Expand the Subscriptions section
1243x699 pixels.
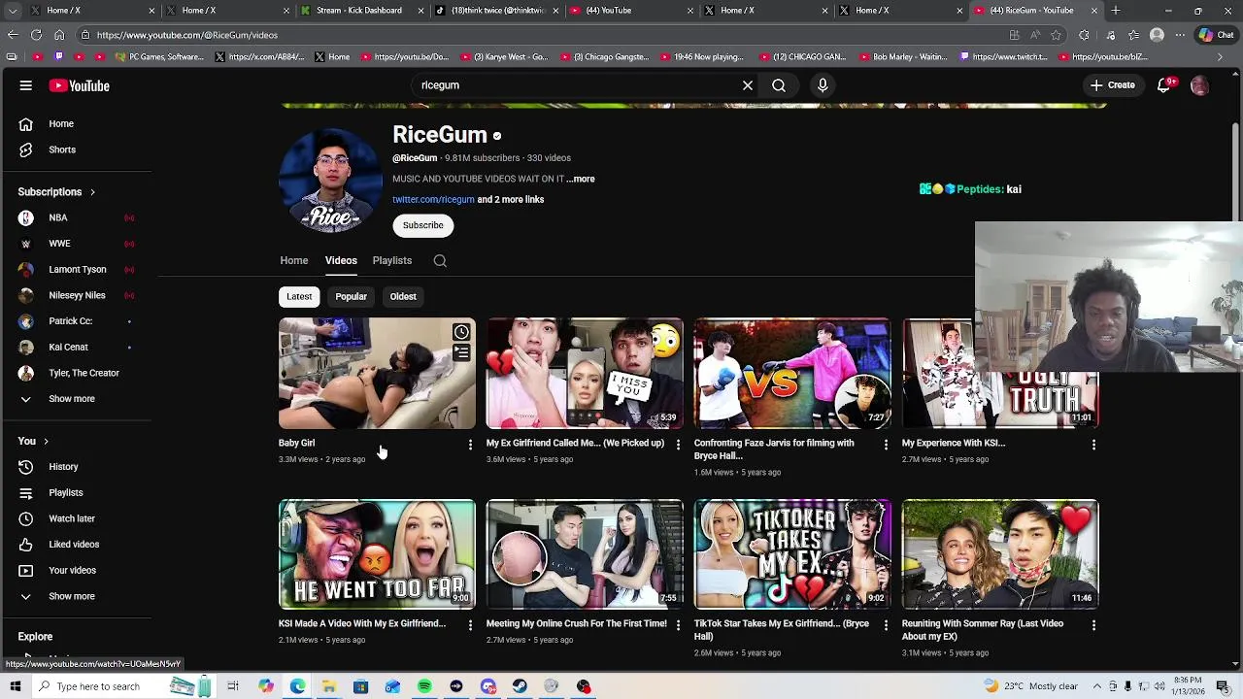57,192
